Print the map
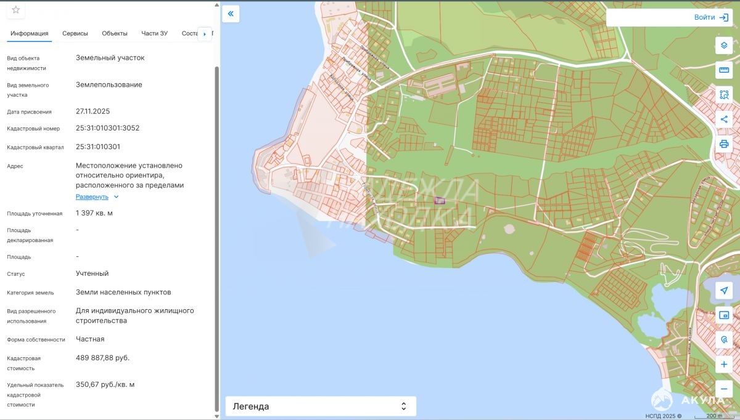This screenshot has height=420, width=740. [724, 144]
